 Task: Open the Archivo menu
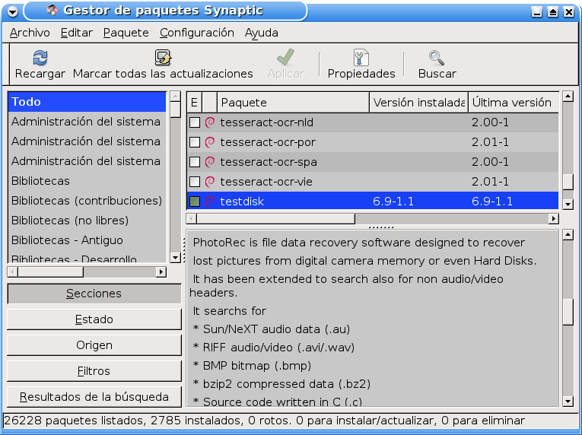pos(30,33)
